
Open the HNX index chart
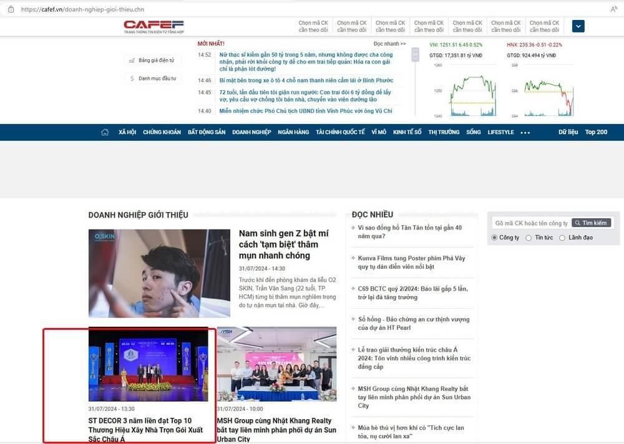pos(544,90)
